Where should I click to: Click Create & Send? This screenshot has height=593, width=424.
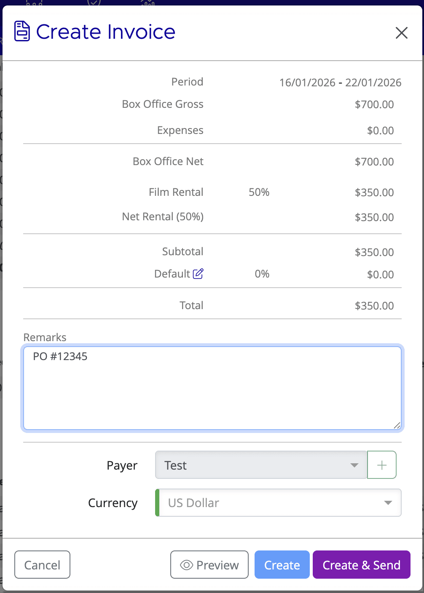[x=361, y=565]
